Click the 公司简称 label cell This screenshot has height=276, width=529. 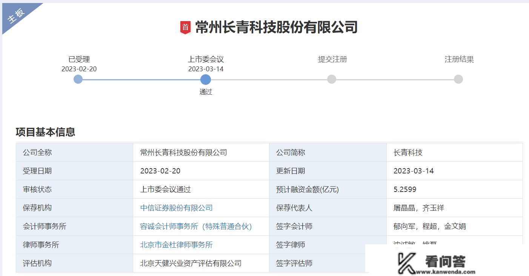coord(328,152)
